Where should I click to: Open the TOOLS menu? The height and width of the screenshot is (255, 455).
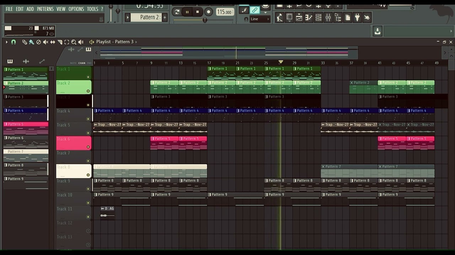93,9
